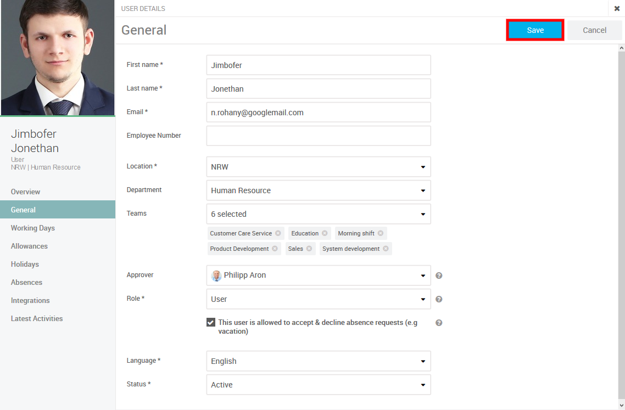Open the Allowances sidebar item
Screen dimensions: 625x410
pyautogui.click(x=29, y=246)
